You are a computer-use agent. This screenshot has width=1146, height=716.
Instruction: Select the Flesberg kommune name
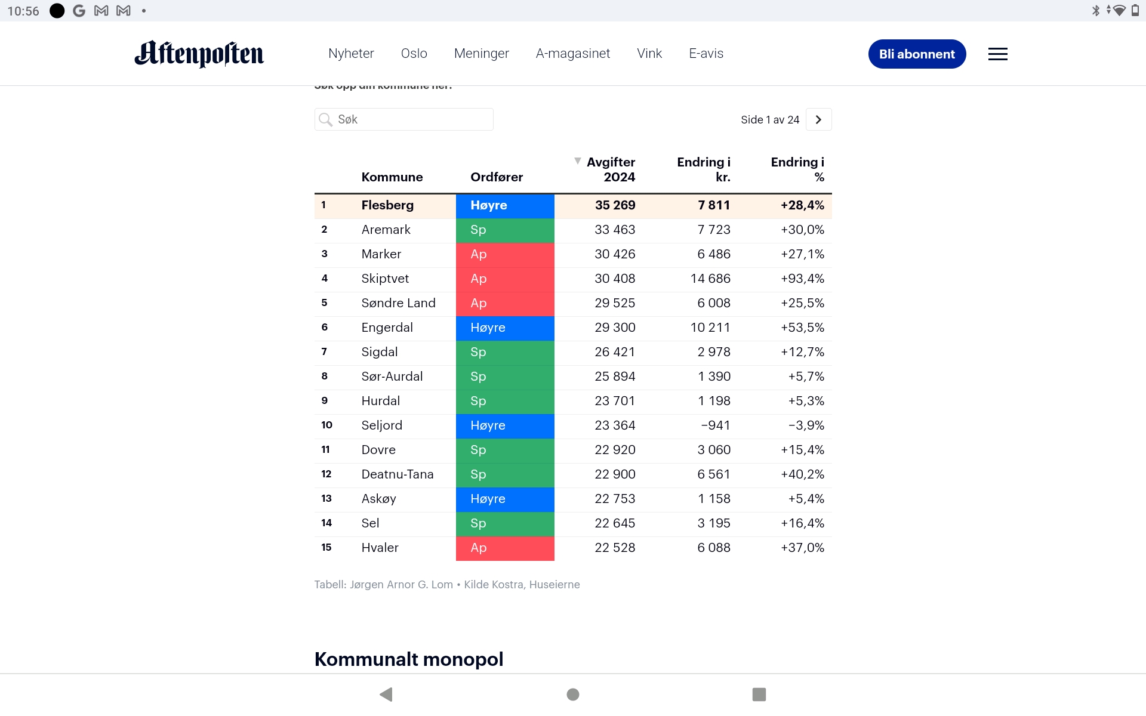click(x=387, y=205)
